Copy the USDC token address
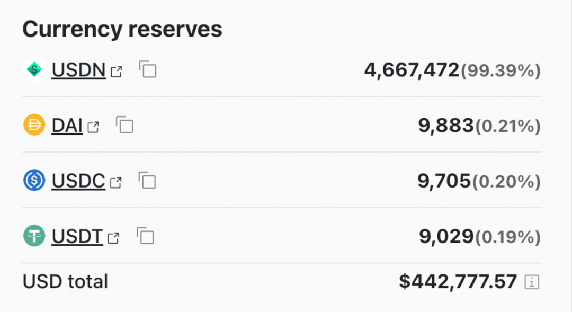 tap(147, 181)
